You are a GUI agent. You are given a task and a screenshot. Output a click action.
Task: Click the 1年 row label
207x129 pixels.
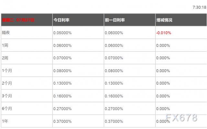[5, 121]
